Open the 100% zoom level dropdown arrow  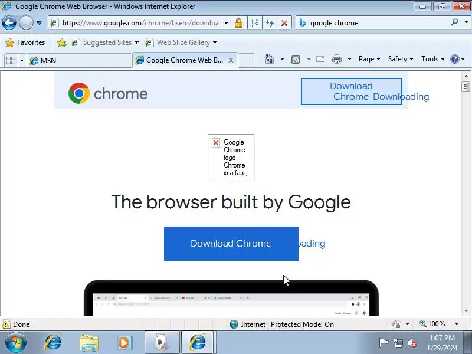point(456,324)
